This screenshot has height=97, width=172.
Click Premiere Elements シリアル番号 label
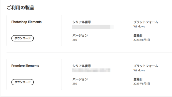(x=82, y=66)
